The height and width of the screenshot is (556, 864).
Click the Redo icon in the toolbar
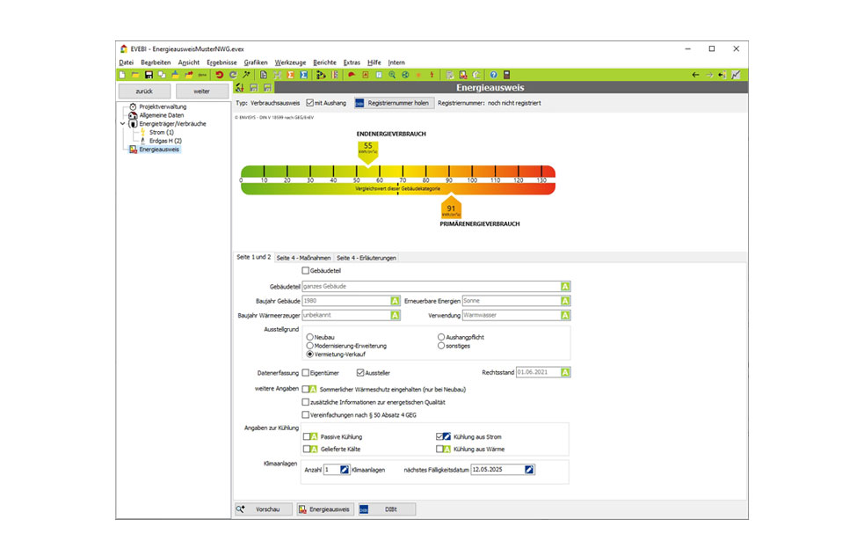click(232, 75)
